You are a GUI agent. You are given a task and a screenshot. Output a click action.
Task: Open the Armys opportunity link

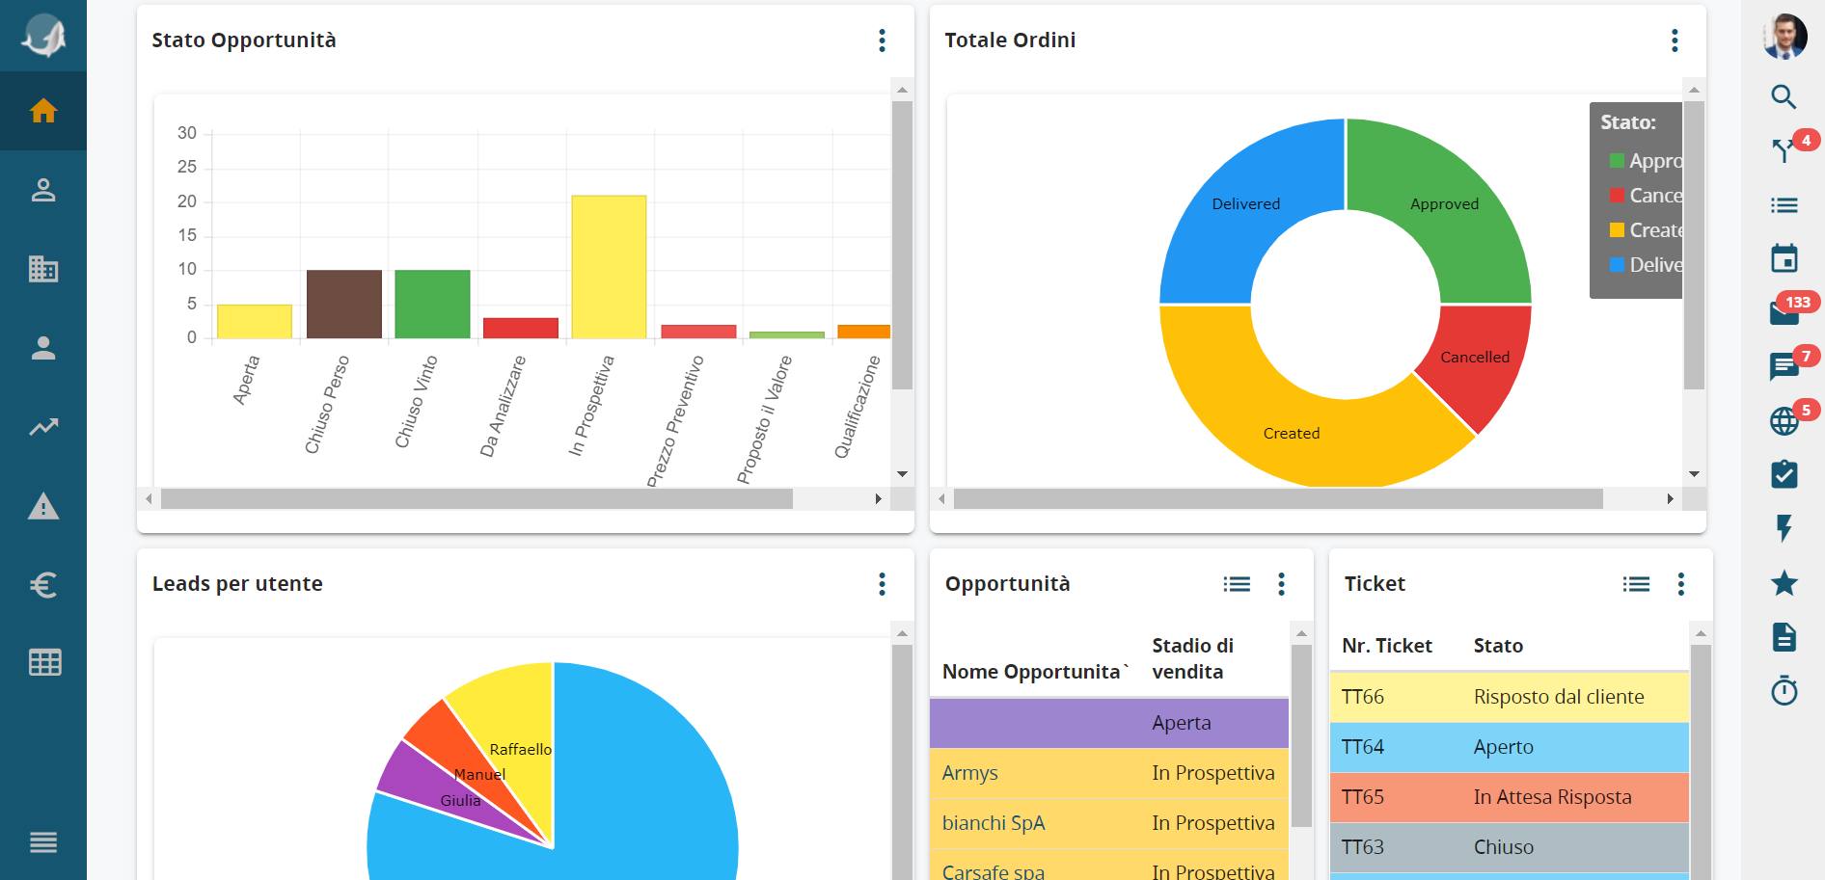pyautogui.click(x=969, y=773)
